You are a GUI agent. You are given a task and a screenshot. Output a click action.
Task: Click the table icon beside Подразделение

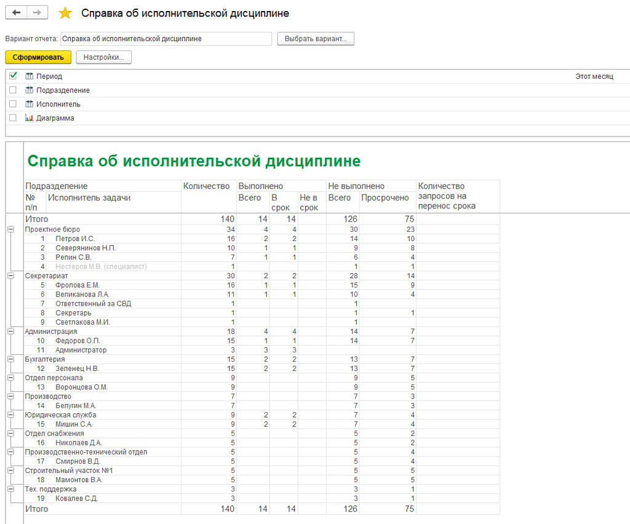[29, 90]
